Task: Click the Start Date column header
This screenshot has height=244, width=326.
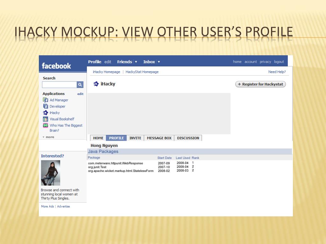Action: coord(165,158)
